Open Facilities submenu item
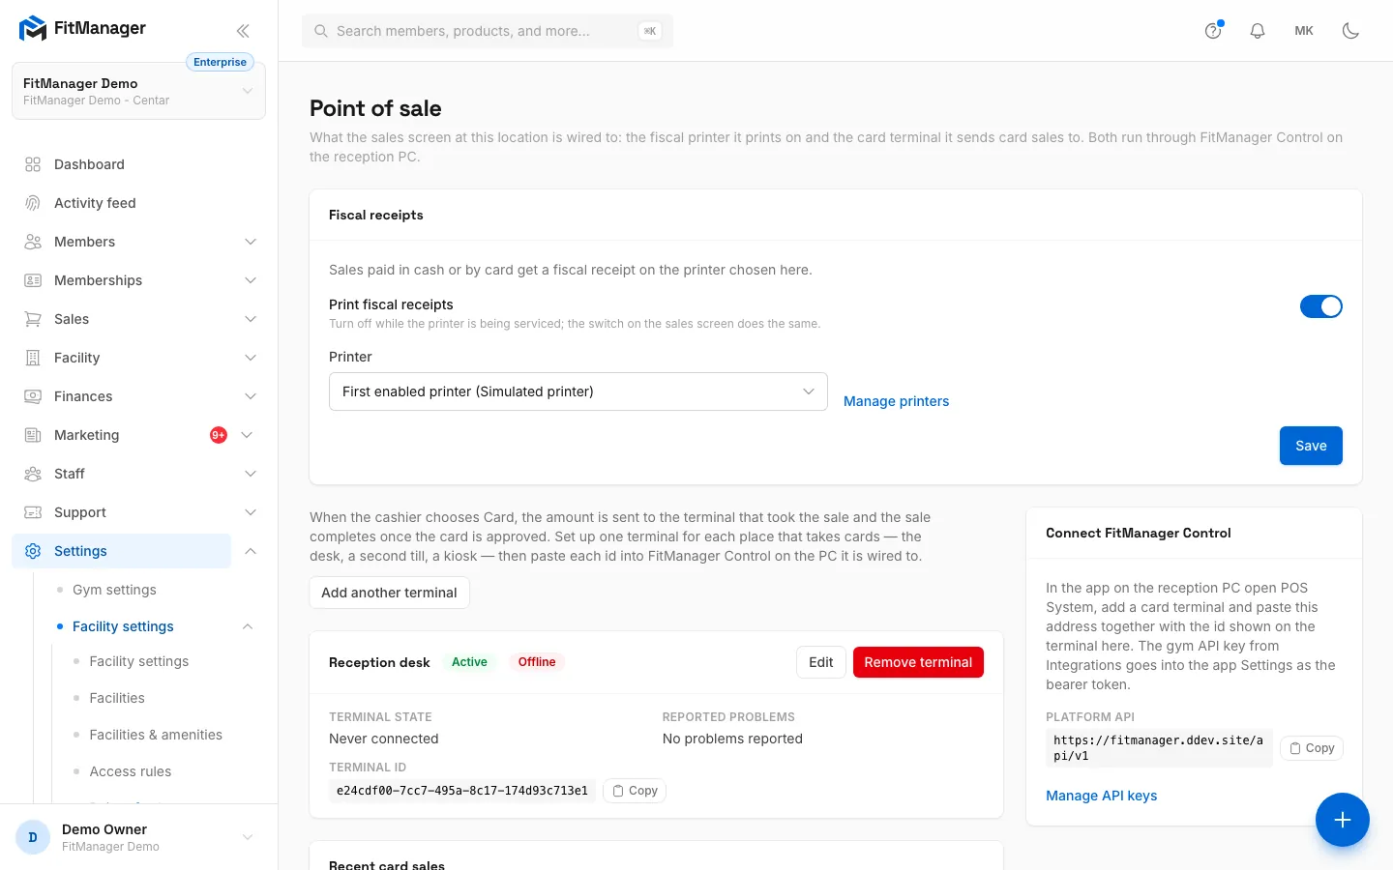 117,698
